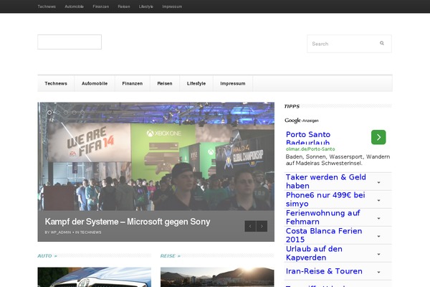Expand the 'Ferienwohnung auf Fehmarn' ad arrow
The height and width of the screenshot is (287, 430).
pyautogui.click(x=378, y=218)
